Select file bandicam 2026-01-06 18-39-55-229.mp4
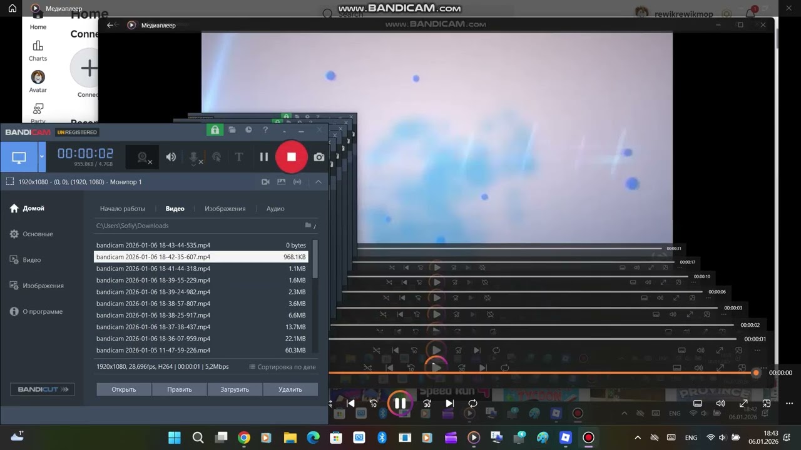Image resolution: width=801 pixels, height=450 pixels. click(201, 280)
